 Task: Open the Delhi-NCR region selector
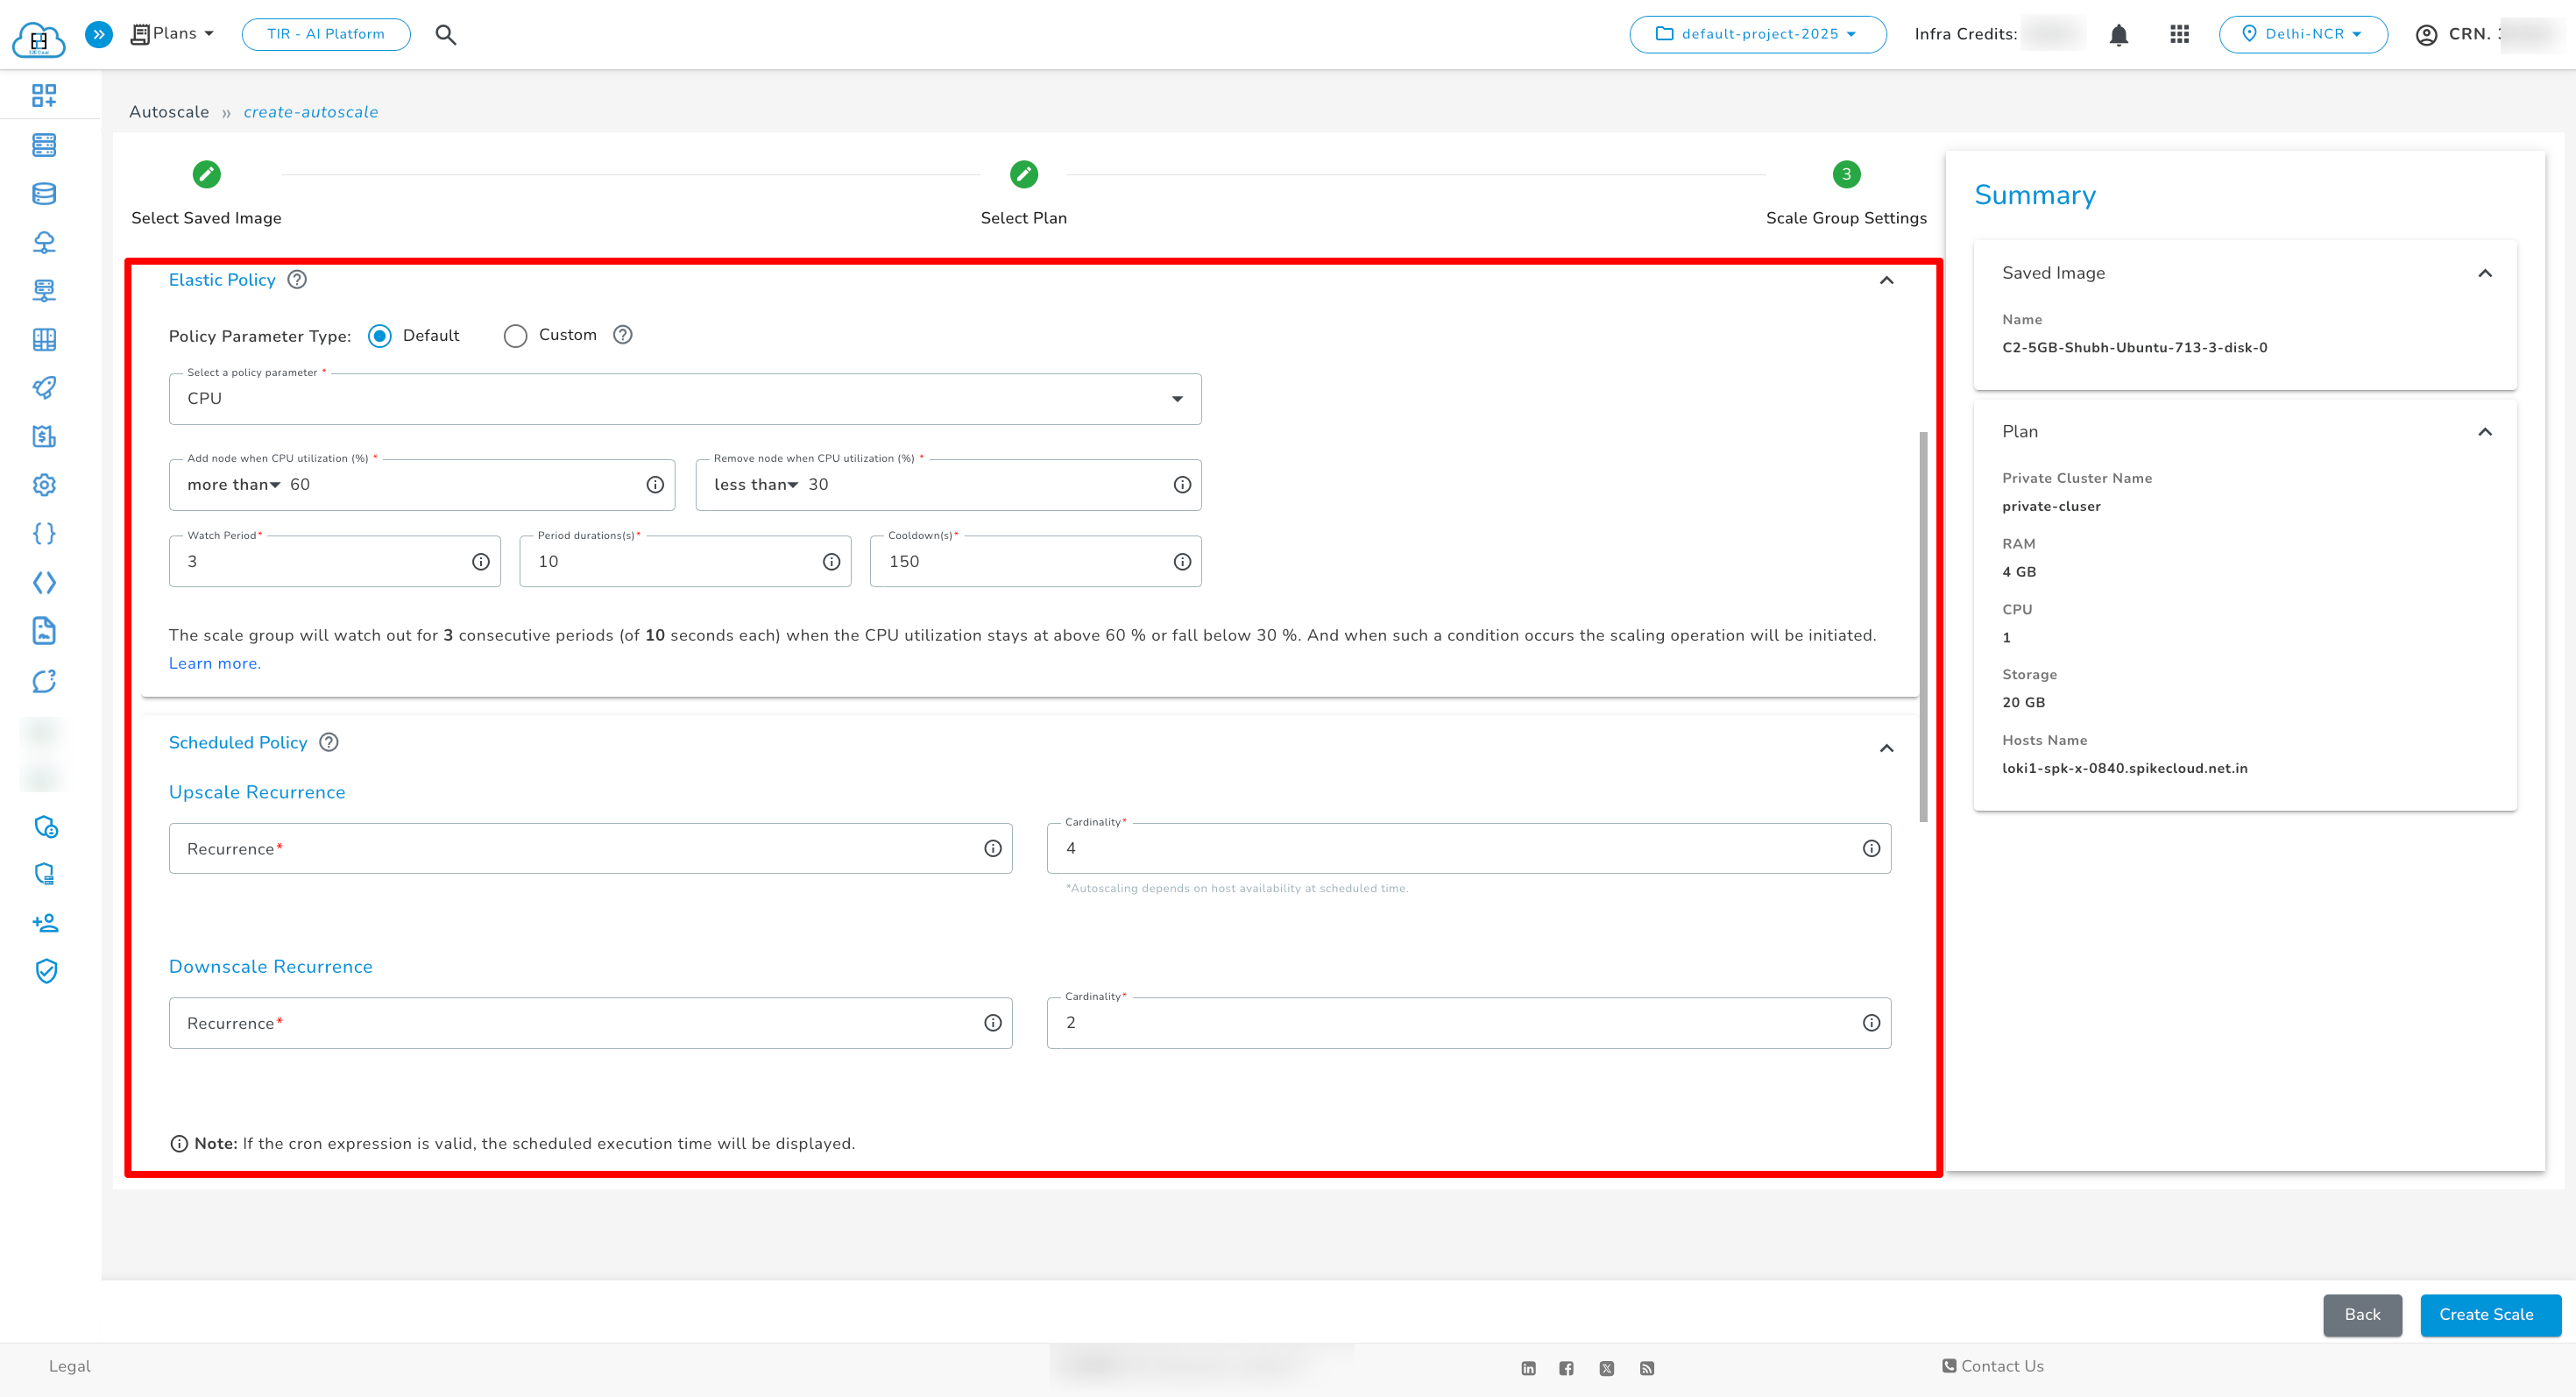point(2303,33)
